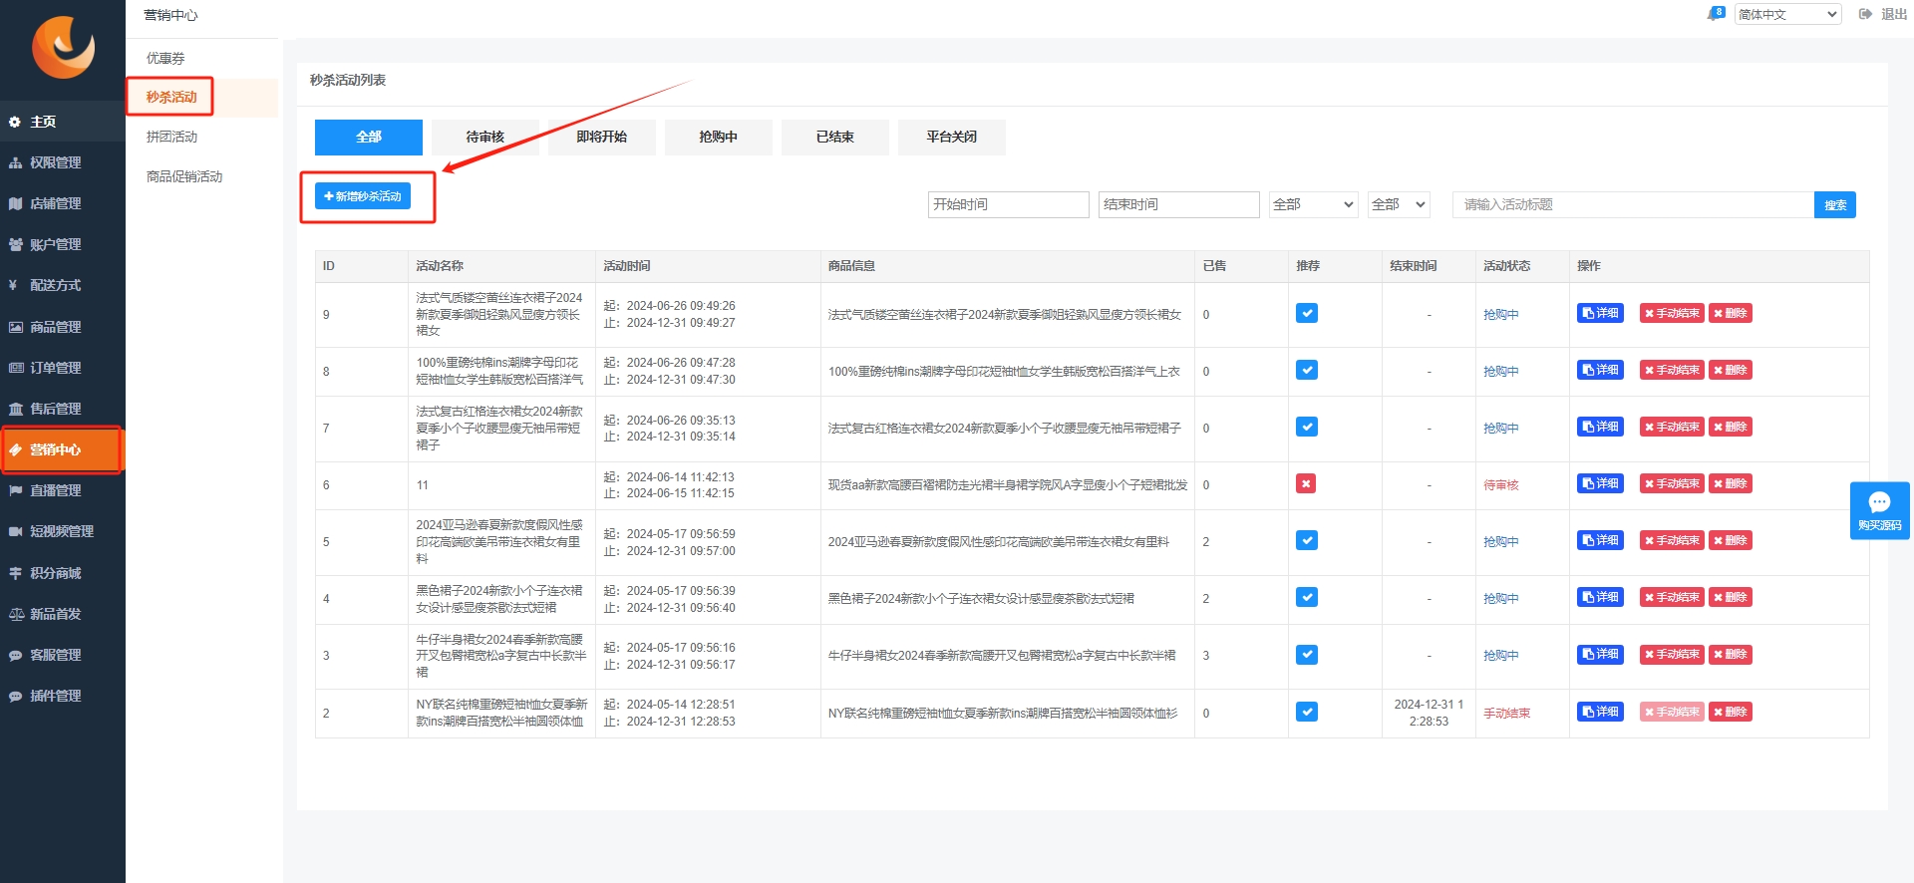Open 详细 for activity ID 6
This screenshot has width=1914, height=883.
click(1601, 483)
